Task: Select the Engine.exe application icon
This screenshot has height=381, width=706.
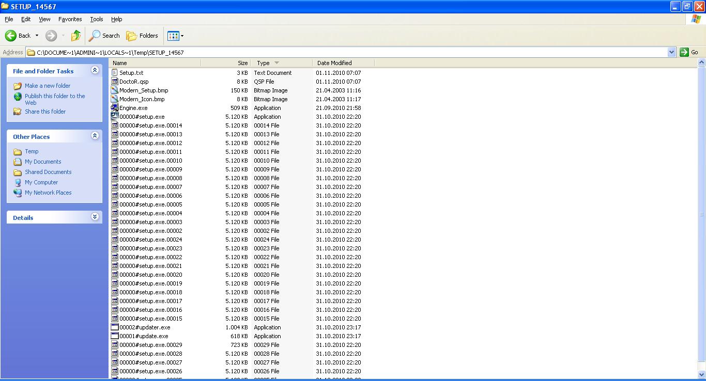Action: 115,108
